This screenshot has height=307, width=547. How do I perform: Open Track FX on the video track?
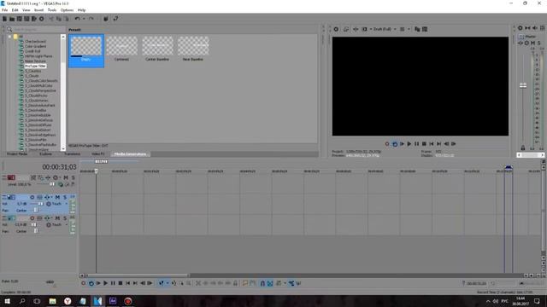point(48,178)
